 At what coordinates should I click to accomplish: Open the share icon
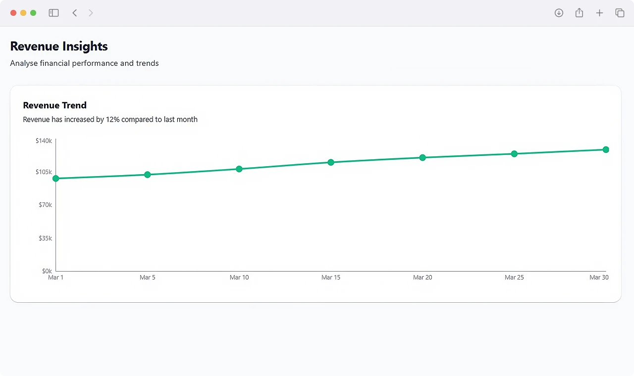(x=579, y=13)
